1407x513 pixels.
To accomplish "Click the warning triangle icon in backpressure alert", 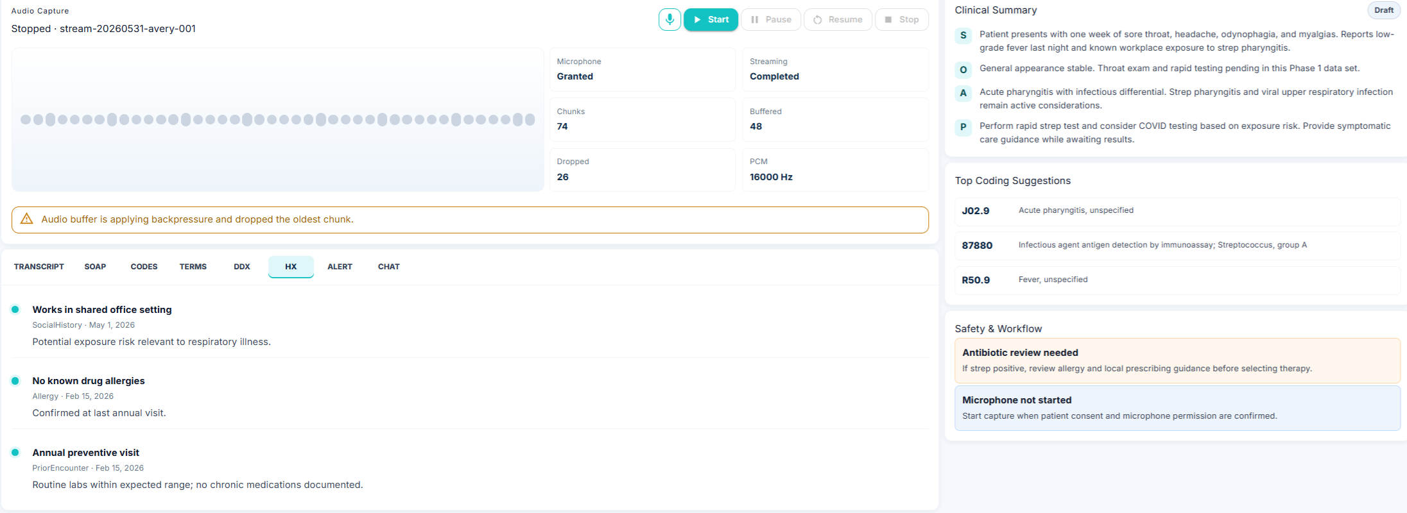I will 27,219.
